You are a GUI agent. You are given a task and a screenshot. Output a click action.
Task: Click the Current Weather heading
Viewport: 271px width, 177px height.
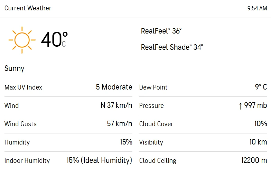[x=28, y=8]
